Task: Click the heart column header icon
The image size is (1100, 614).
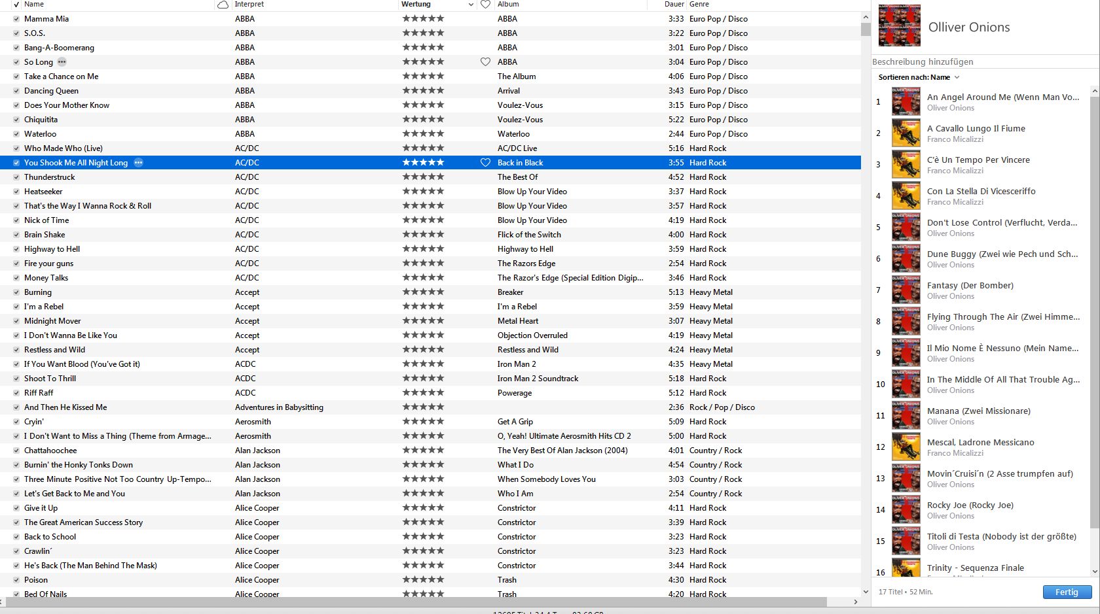Action: (x=485, y=5)
